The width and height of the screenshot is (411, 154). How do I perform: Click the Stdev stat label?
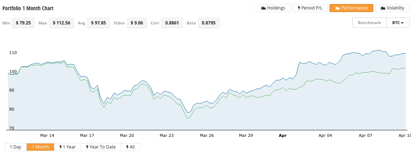(119, 23)
